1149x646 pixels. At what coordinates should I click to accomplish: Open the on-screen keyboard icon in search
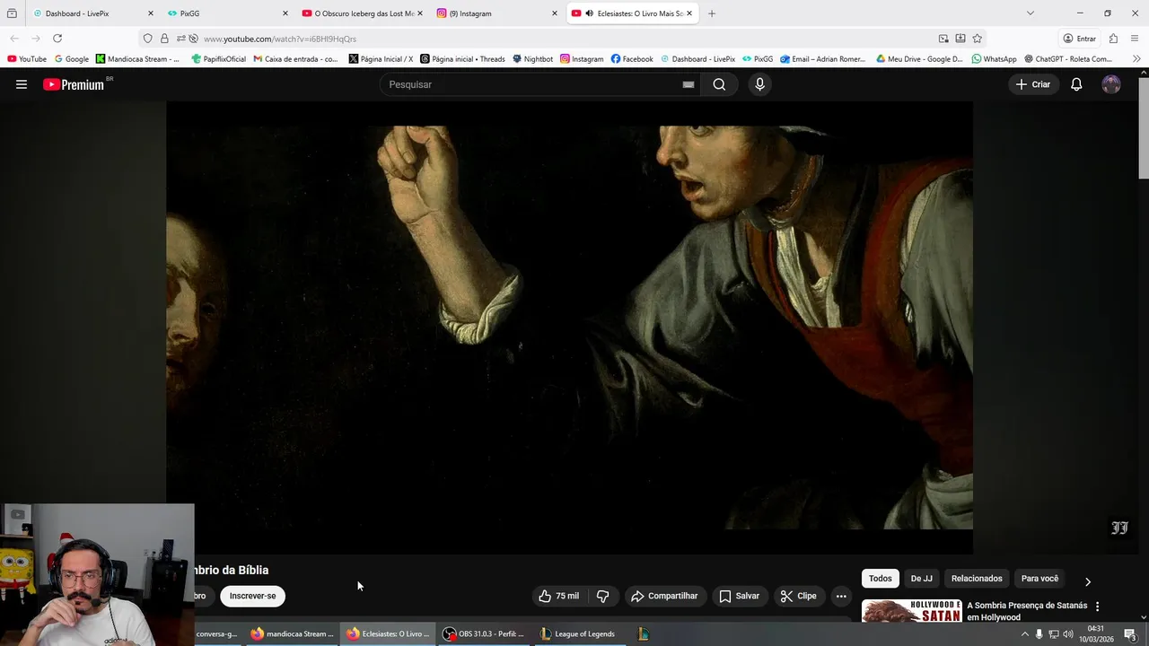[x=689, y=84]
